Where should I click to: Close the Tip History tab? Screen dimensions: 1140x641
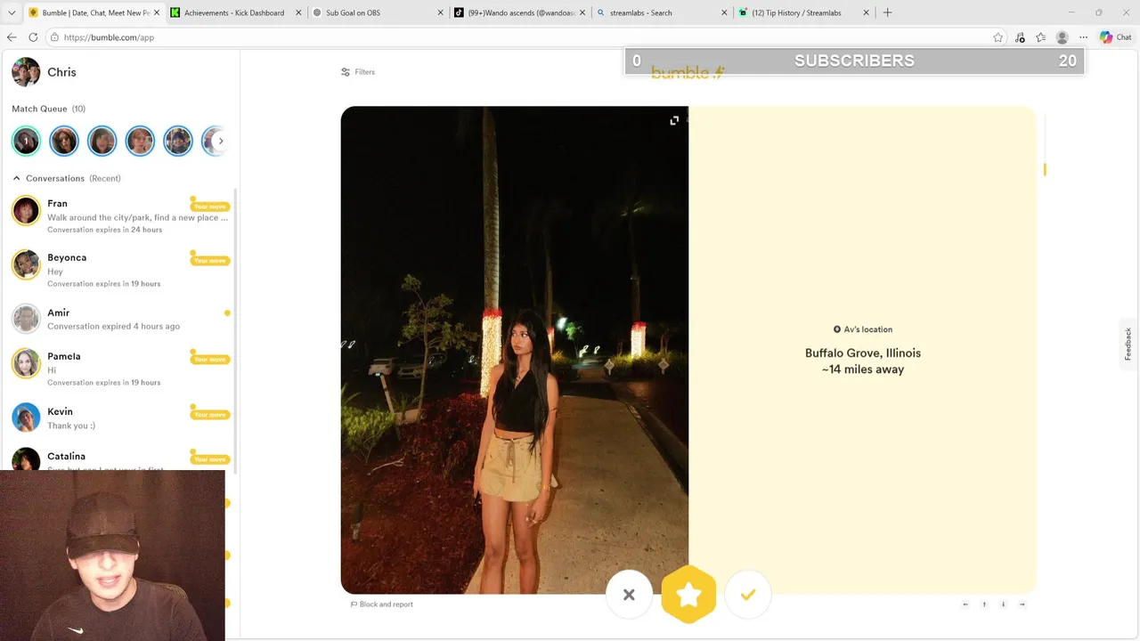(x=866, y=12)
